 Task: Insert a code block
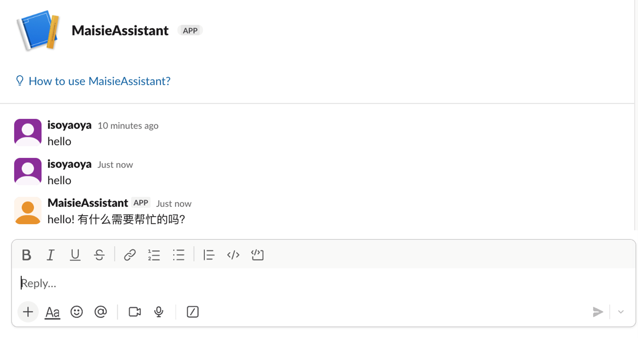pos(257,255)
